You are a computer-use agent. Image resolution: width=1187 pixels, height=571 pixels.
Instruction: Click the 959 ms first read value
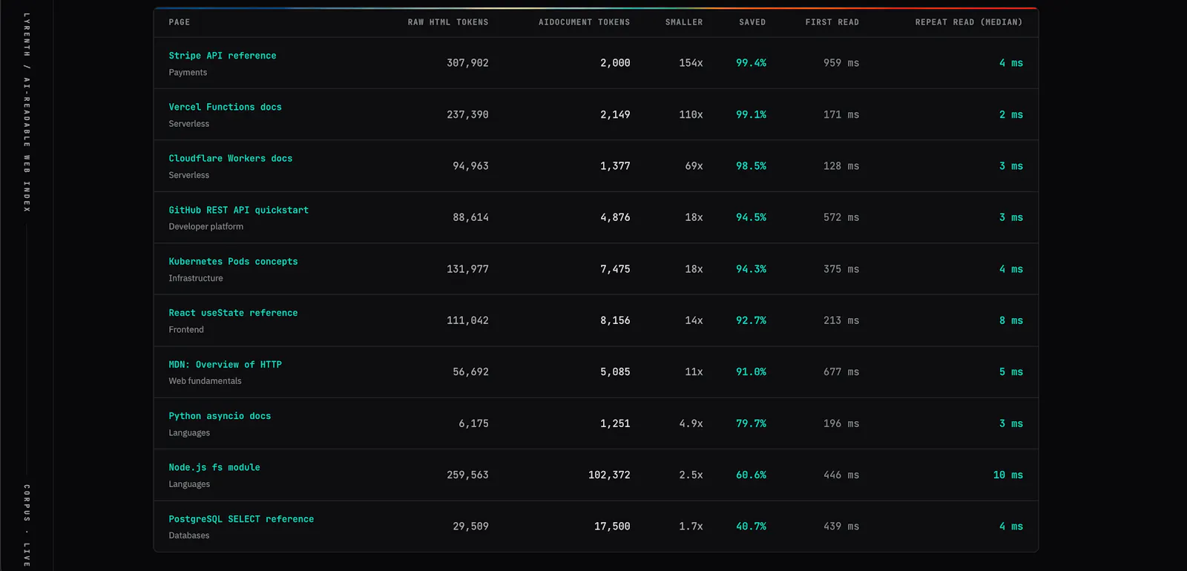point(841,63)
